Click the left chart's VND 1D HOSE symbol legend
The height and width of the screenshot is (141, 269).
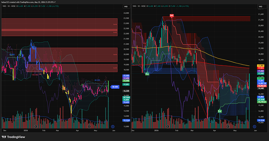pos(9,6)
